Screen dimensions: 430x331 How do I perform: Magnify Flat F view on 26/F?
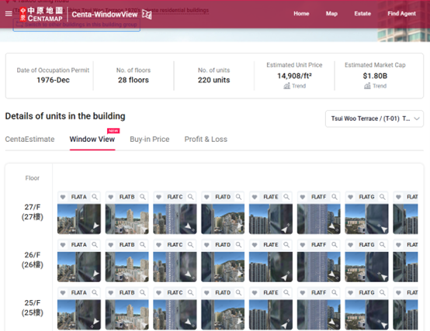(335, 245)
